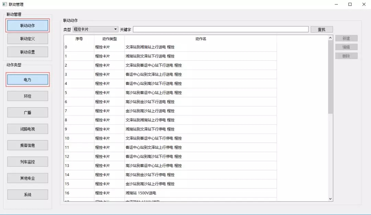Select row 湘湖站 1500V送电
The width and height of the screenshot is (371, 215).
[170, 193]
